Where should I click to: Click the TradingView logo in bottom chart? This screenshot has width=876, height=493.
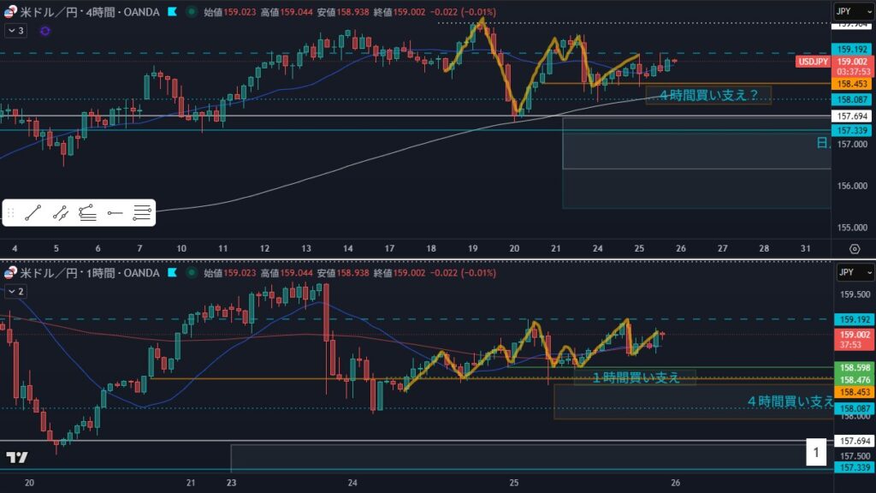coord(16,457)
